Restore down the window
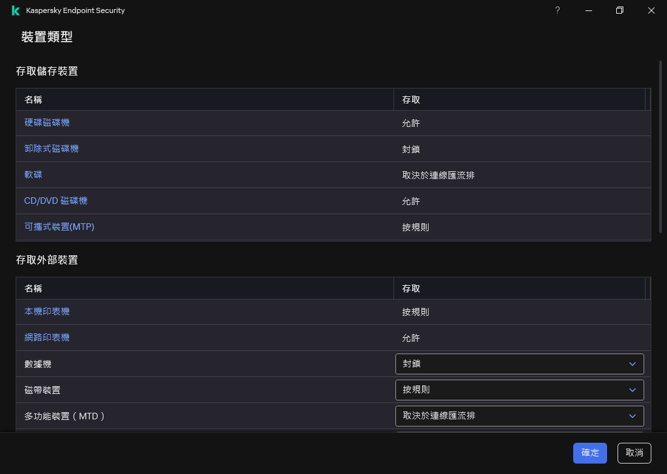Screen dimensions: 667x474 [620, 10]
